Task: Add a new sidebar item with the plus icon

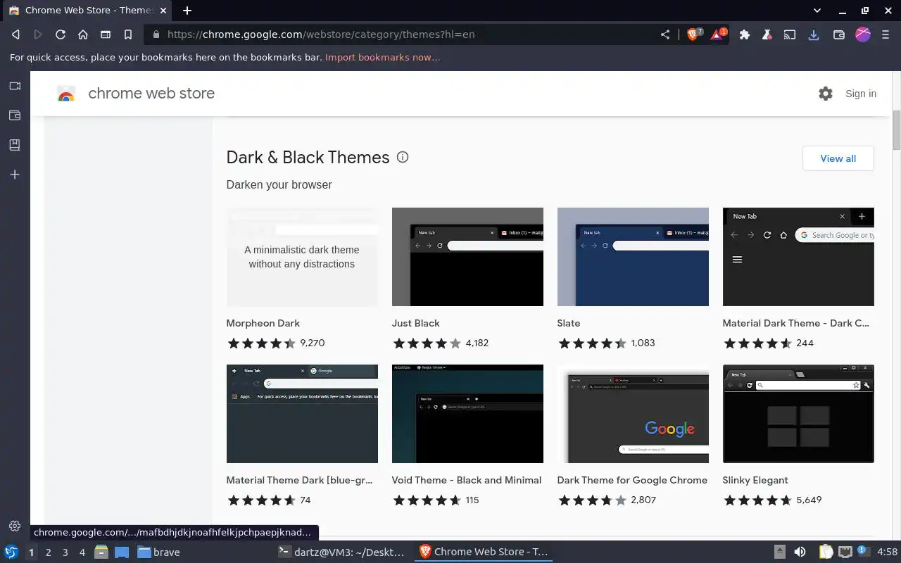Action: tap(15, 175)
